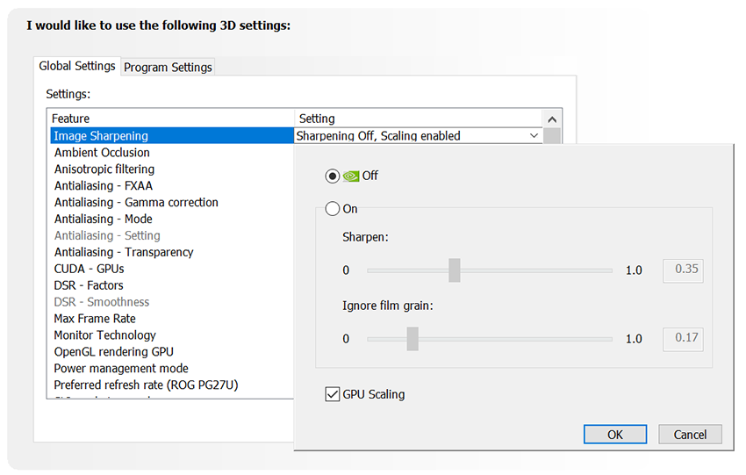Viewport: 746px width, 475px height.
Task: Select Ambient Occlusion in the feature list
Action: (102, 153)
